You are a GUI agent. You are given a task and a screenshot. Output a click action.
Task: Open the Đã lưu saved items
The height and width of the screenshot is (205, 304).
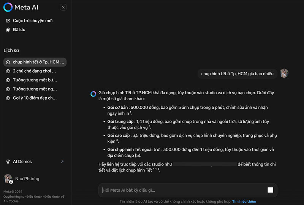click(x=19, y=30)
